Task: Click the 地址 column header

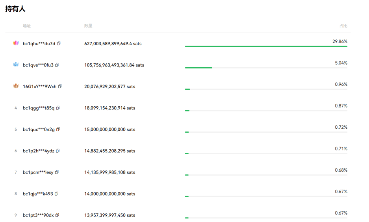Action: [x=26, y=26]
